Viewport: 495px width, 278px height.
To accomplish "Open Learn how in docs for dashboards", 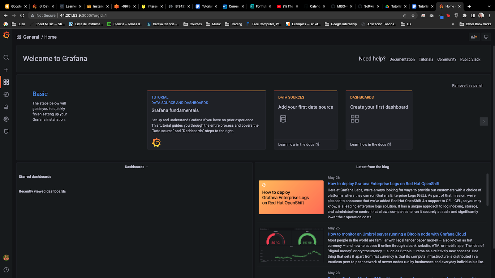I will (x=371, y=145).
